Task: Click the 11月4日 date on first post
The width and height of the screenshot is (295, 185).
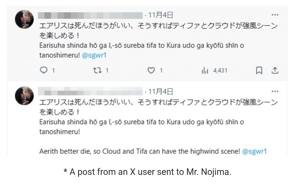Action: point(161,15)
